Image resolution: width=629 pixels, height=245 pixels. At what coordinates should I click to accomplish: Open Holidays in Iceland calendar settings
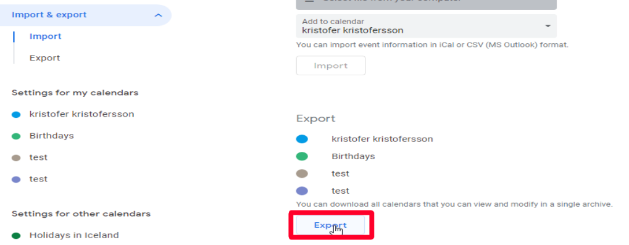74,235
